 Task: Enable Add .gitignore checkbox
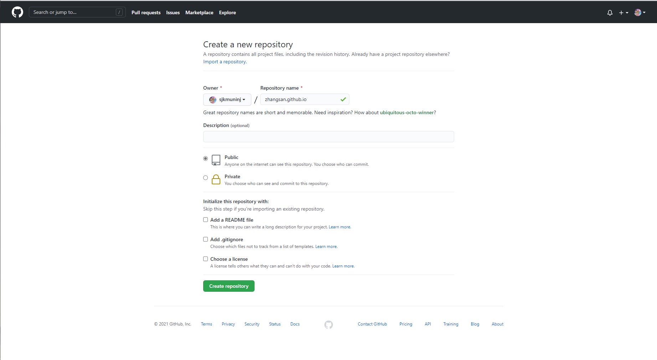(205, 239)
